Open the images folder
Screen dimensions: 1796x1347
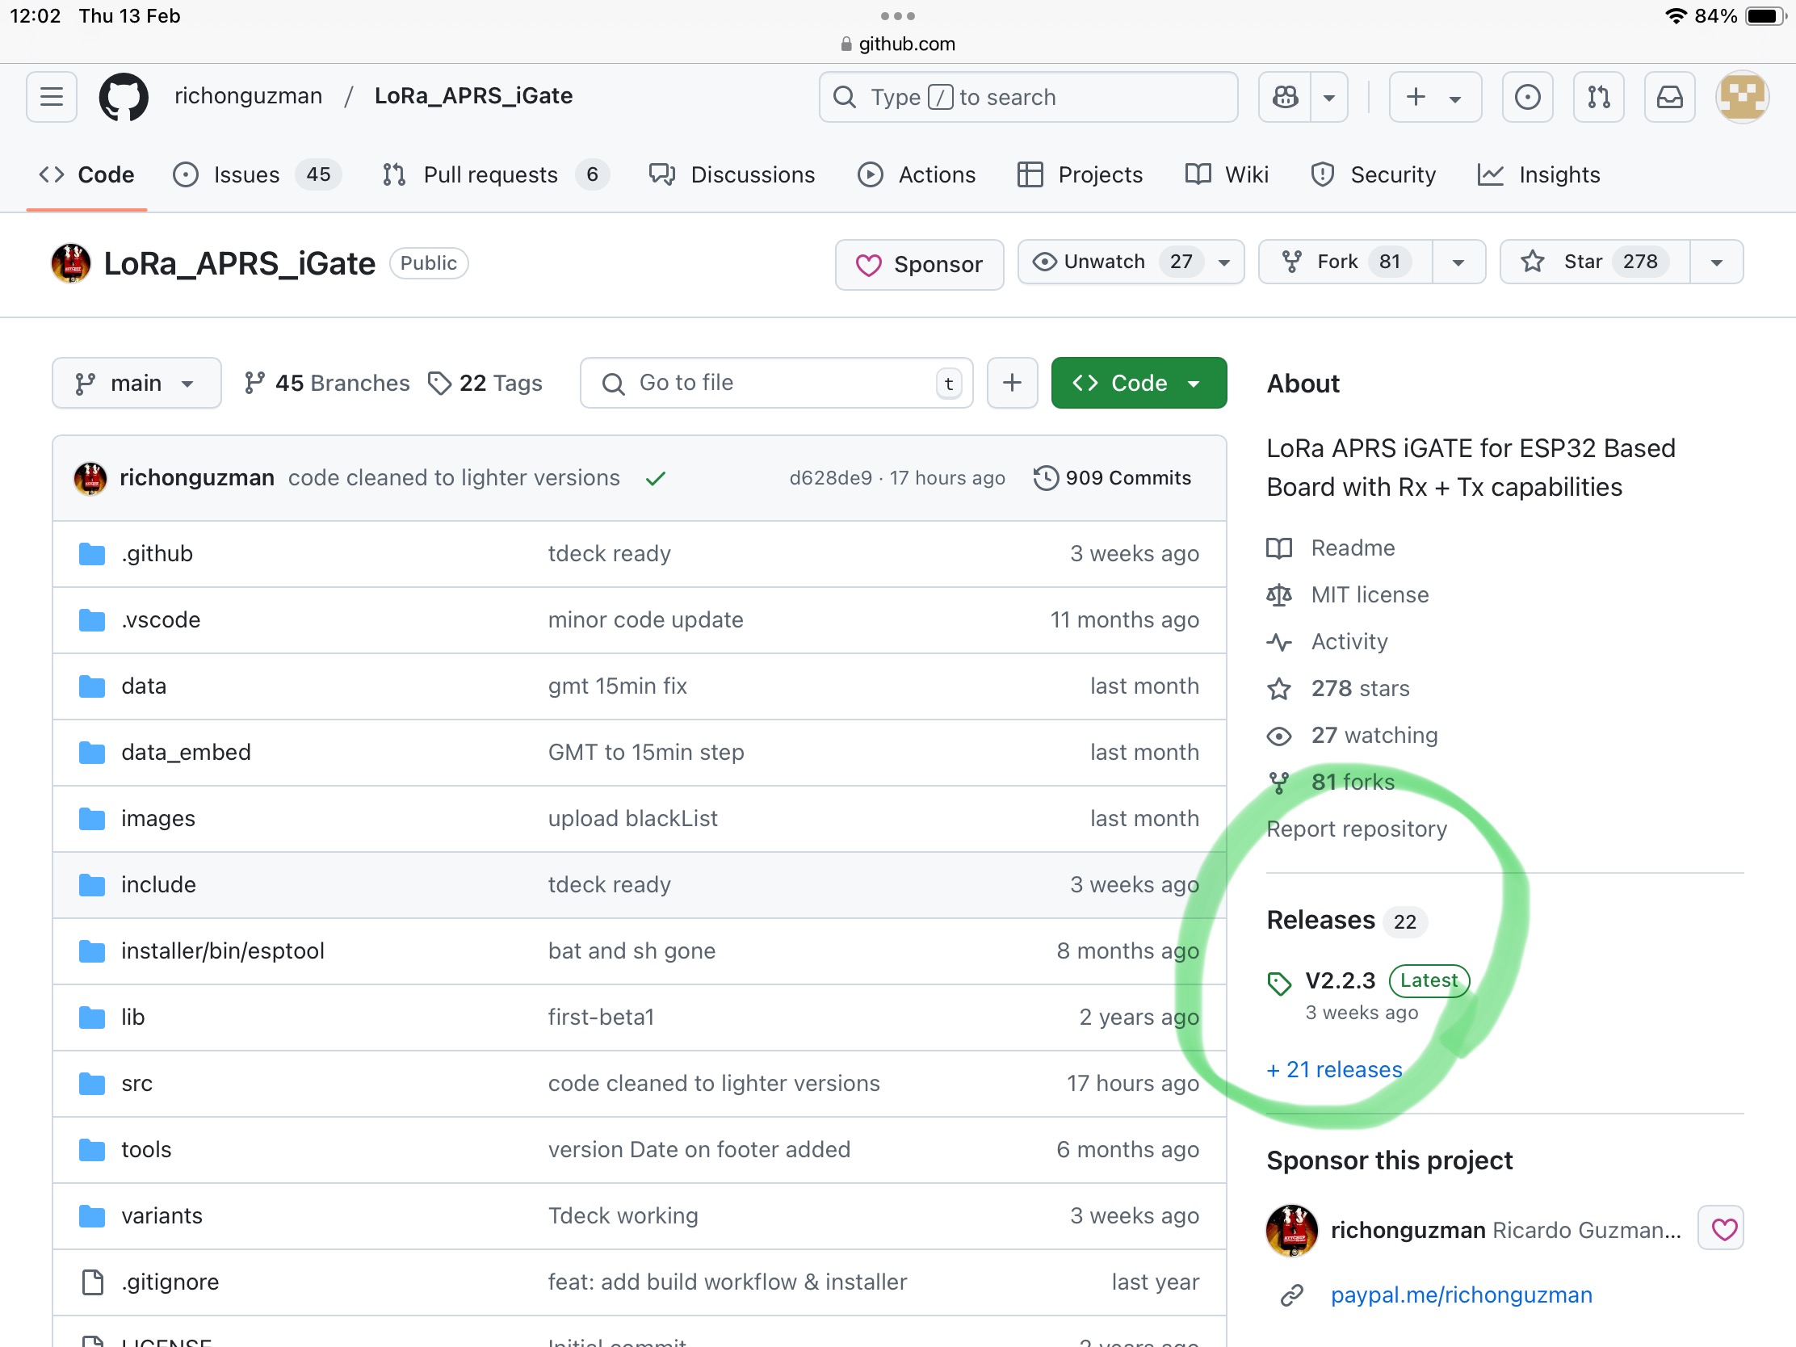click(158, 818)
